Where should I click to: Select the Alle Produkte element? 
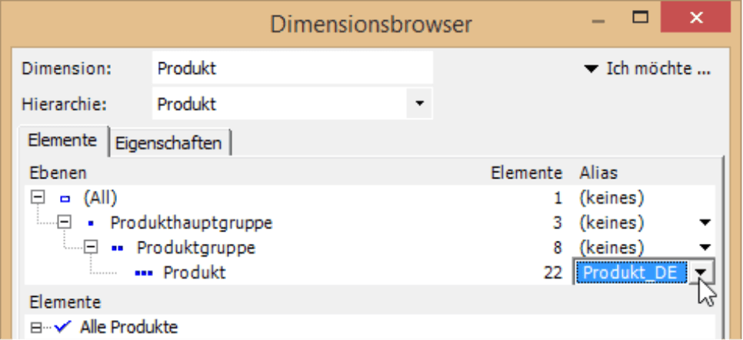(x=128, y=327)
